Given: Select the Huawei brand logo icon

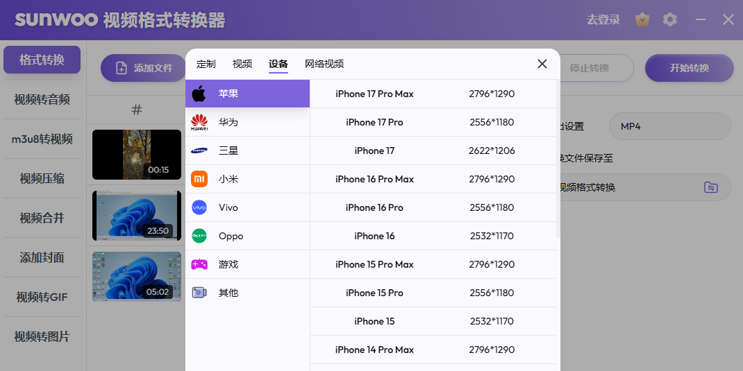Looking at the screenshot, I should (x=199, y=122).
